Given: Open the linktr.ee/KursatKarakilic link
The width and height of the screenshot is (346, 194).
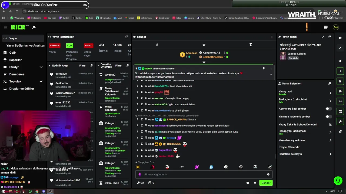Looking at the screenshot, I should (155, 77).
